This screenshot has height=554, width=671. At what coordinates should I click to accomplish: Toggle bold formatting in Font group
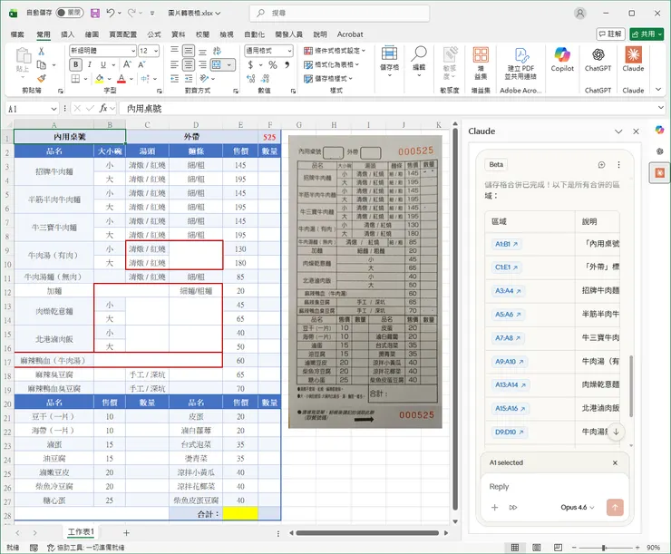pos(74,66)
